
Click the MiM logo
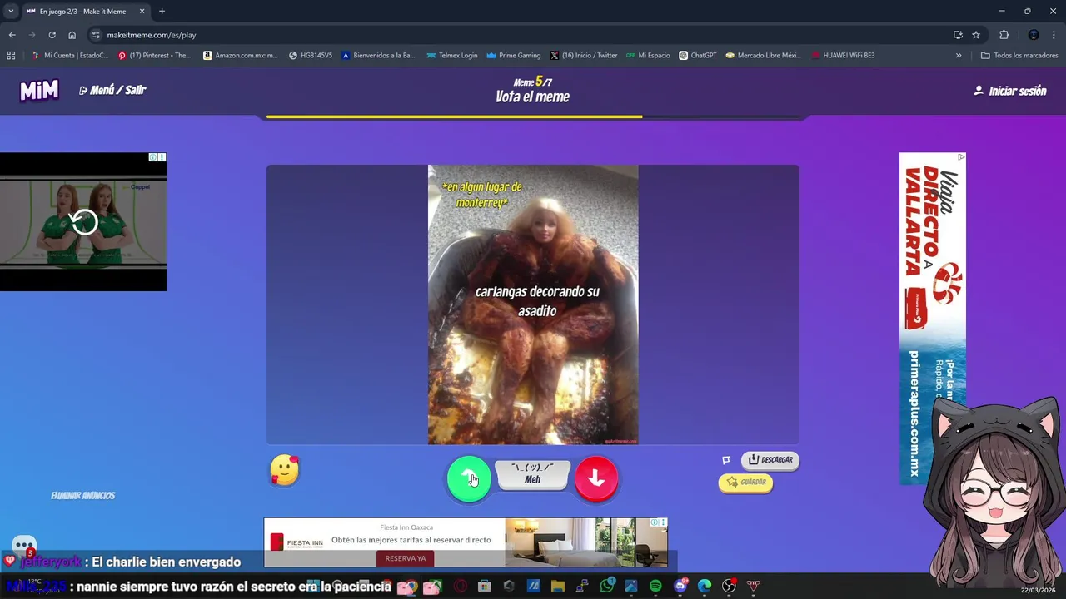tap(39, 90)
